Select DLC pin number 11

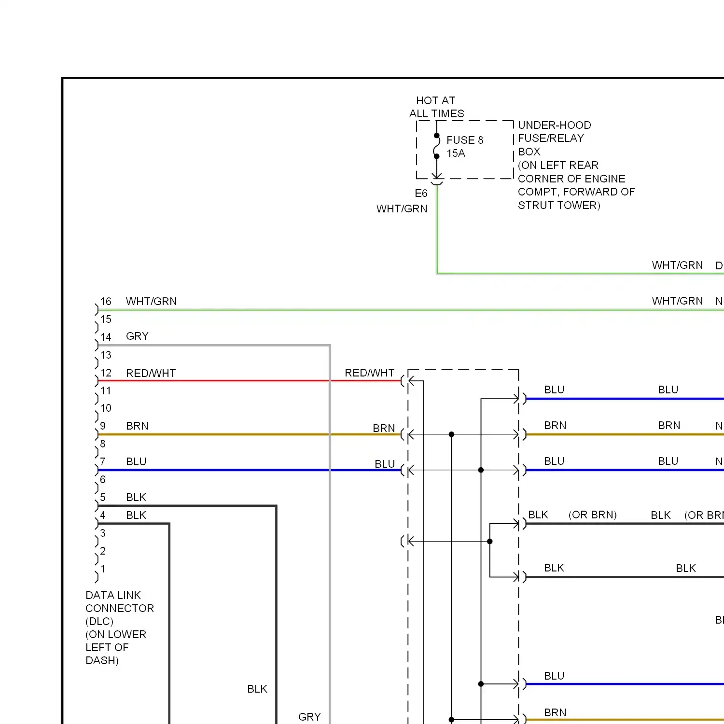(x=106, y=391)
